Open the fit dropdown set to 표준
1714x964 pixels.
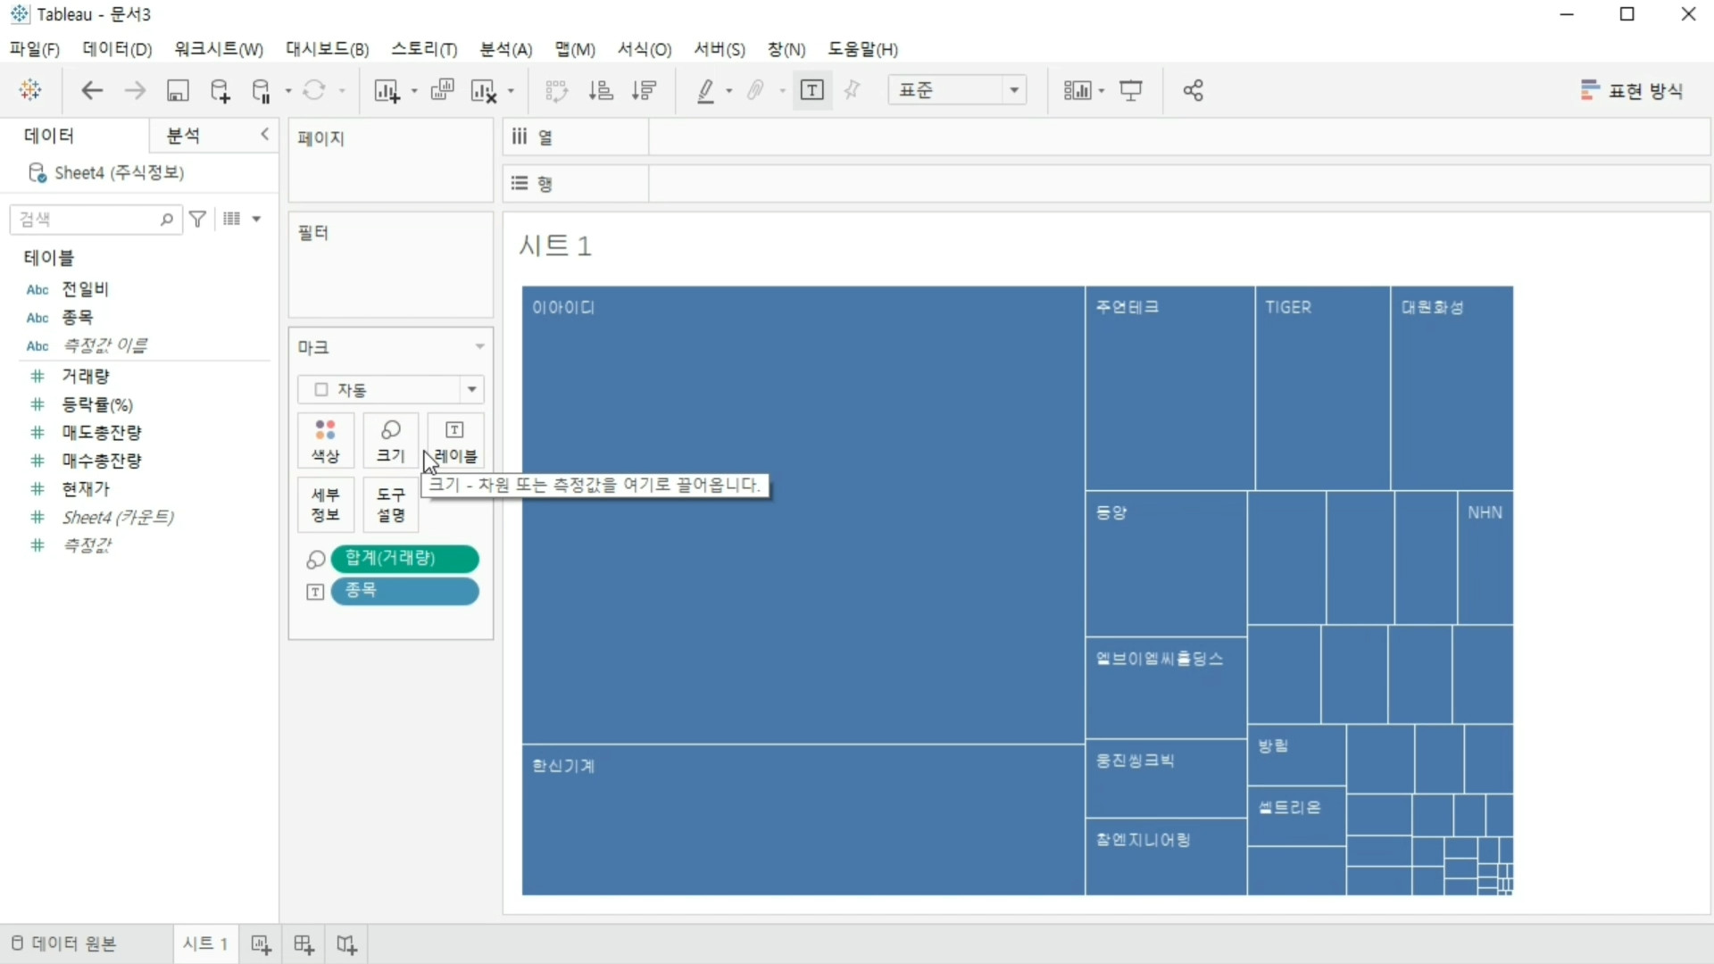(957, 90)
